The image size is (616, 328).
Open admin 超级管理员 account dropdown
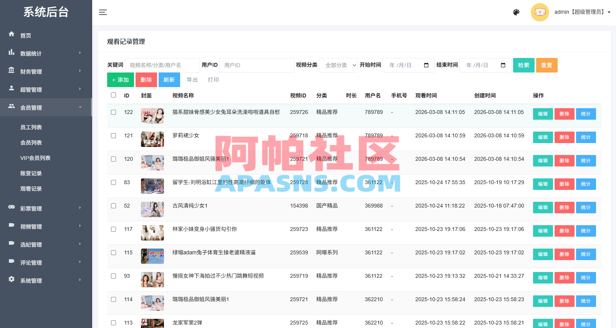point(582,12)
